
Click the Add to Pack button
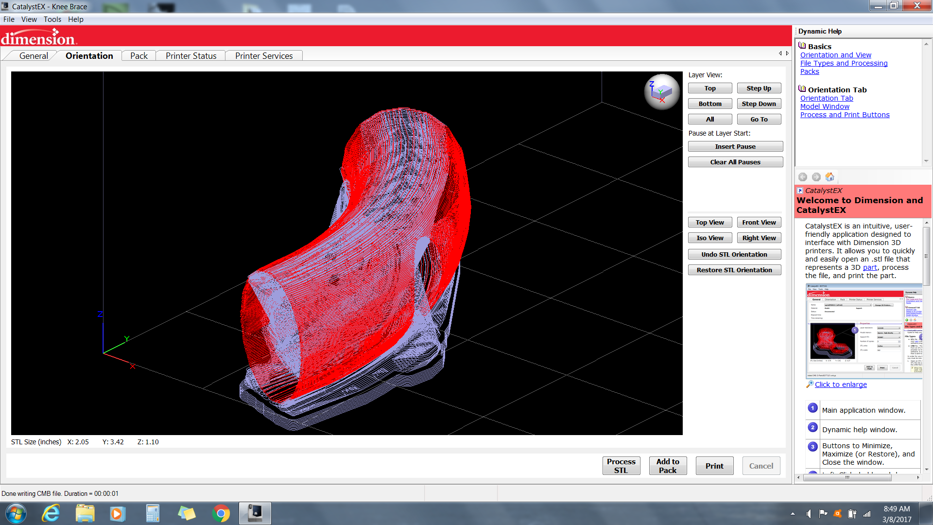(668, 466)
